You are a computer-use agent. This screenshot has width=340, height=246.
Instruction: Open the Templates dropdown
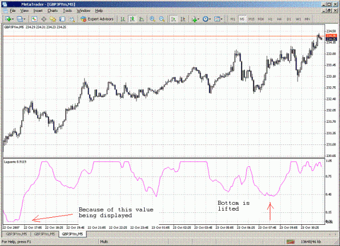tap(218, 19)
